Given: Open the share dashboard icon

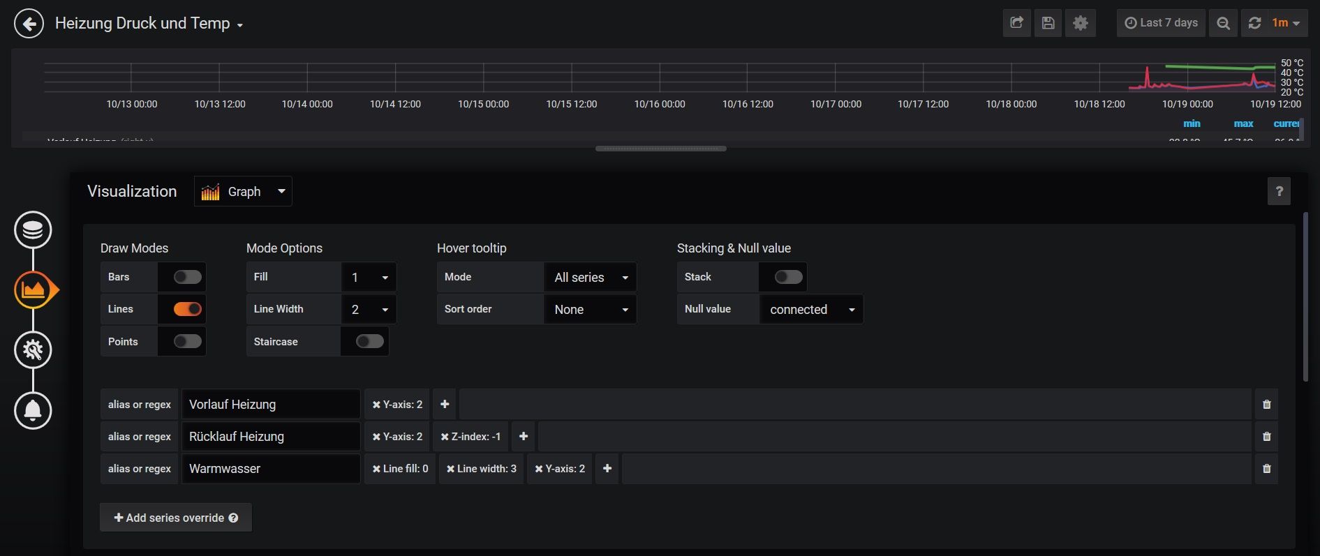Looking at the screenshot, I should coord(1016,23).
